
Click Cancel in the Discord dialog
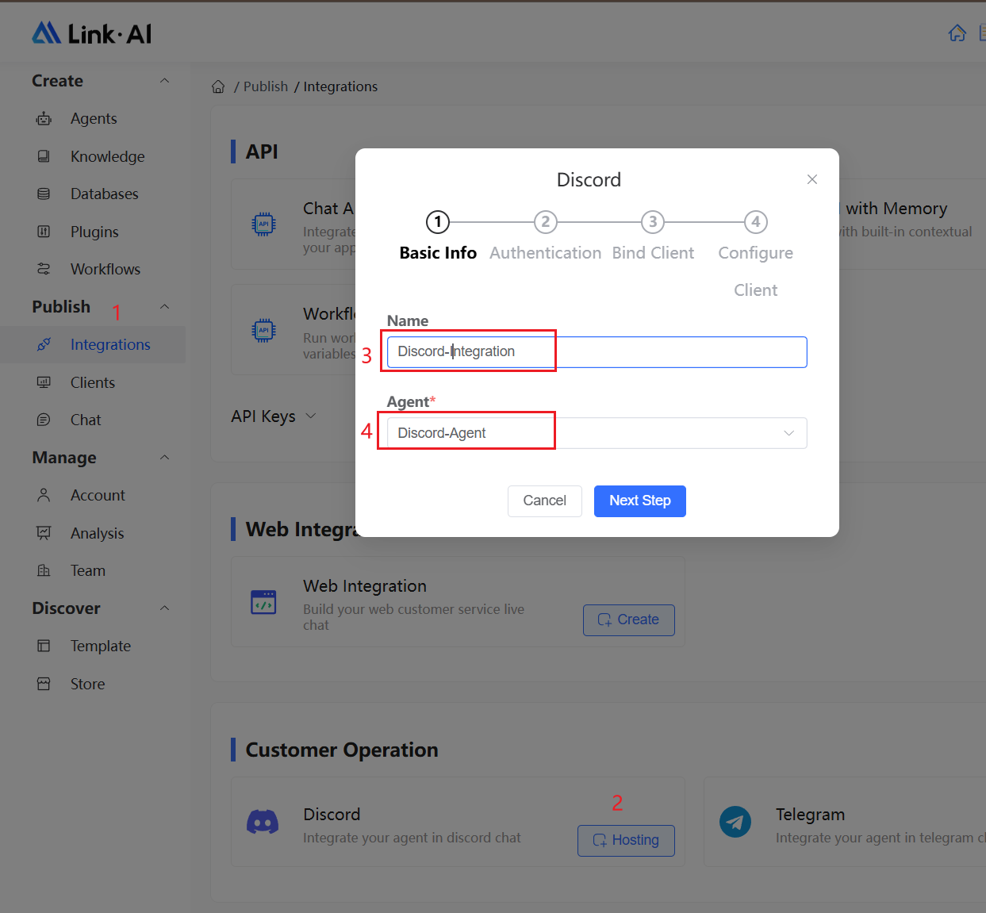pyautogui.click(x=545, y=501)
